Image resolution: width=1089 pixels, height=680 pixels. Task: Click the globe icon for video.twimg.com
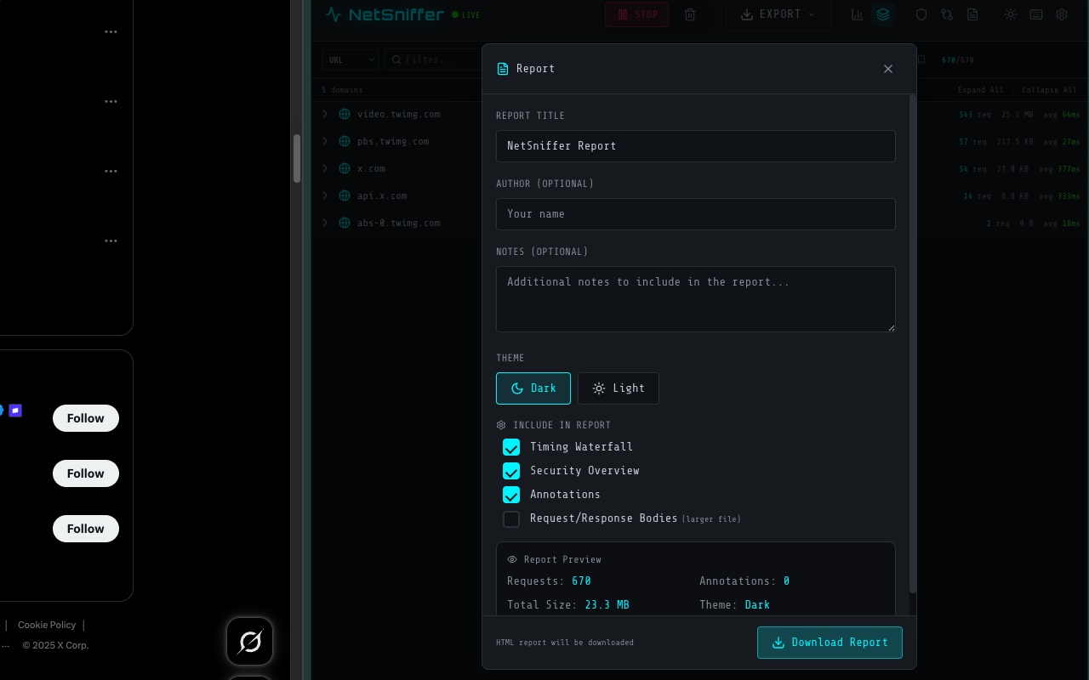coord(345,114)
